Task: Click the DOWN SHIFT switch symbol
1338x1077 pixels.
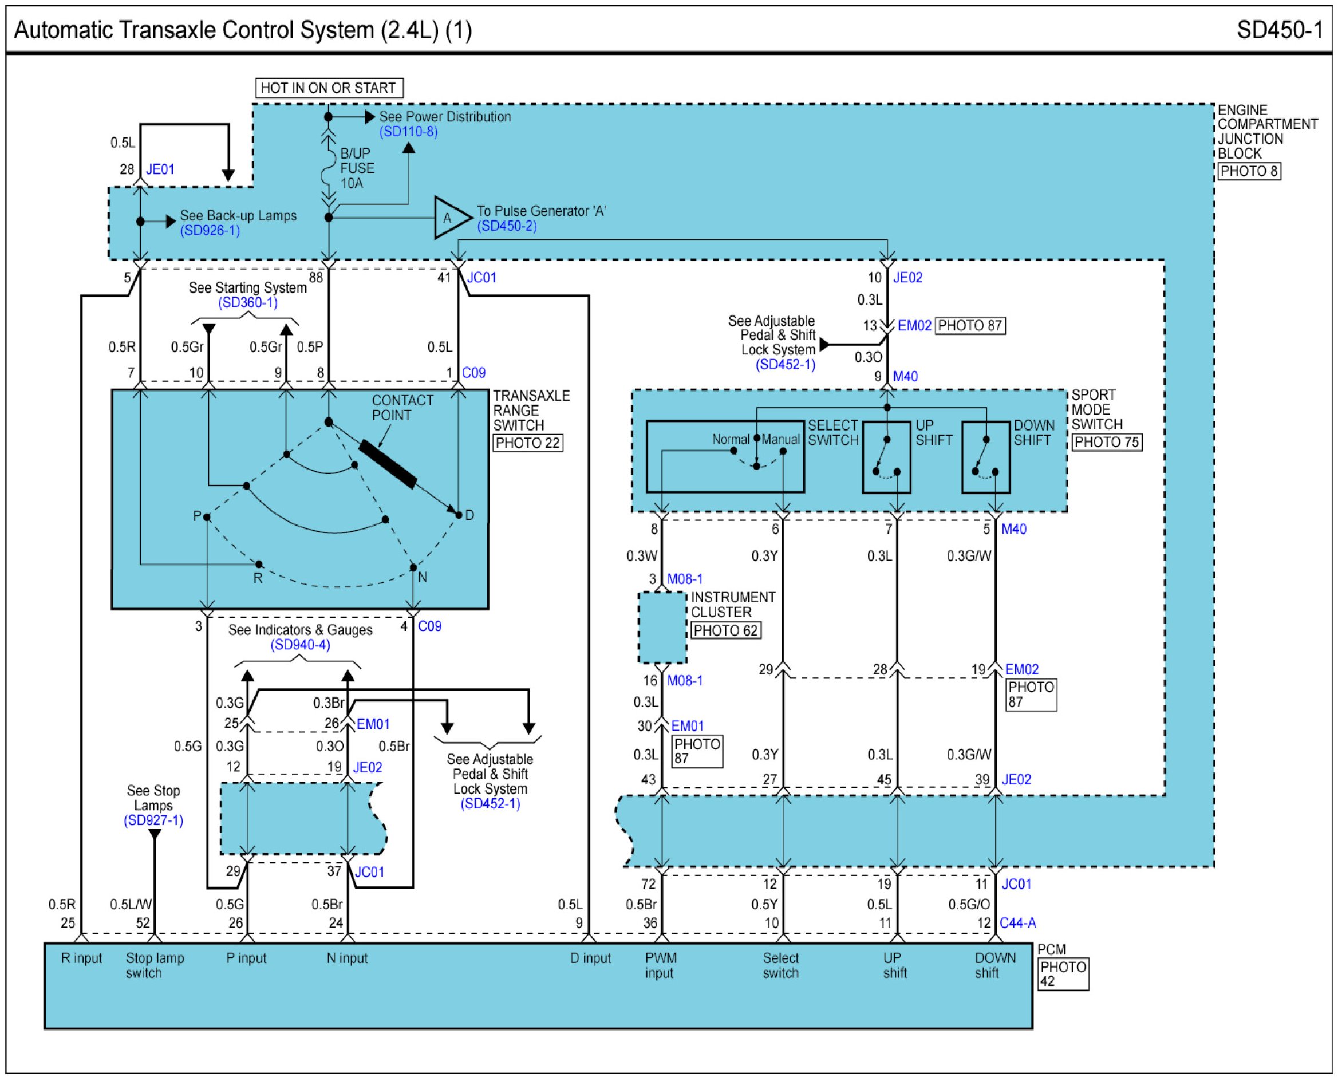Action: click(x=985, y=457)
